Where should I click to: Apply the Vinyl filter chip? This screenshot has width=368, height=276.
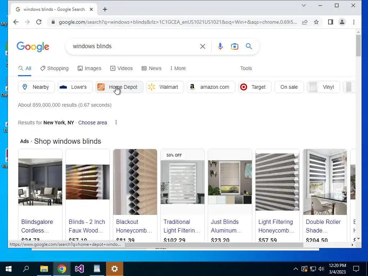(x=323, y=87)
